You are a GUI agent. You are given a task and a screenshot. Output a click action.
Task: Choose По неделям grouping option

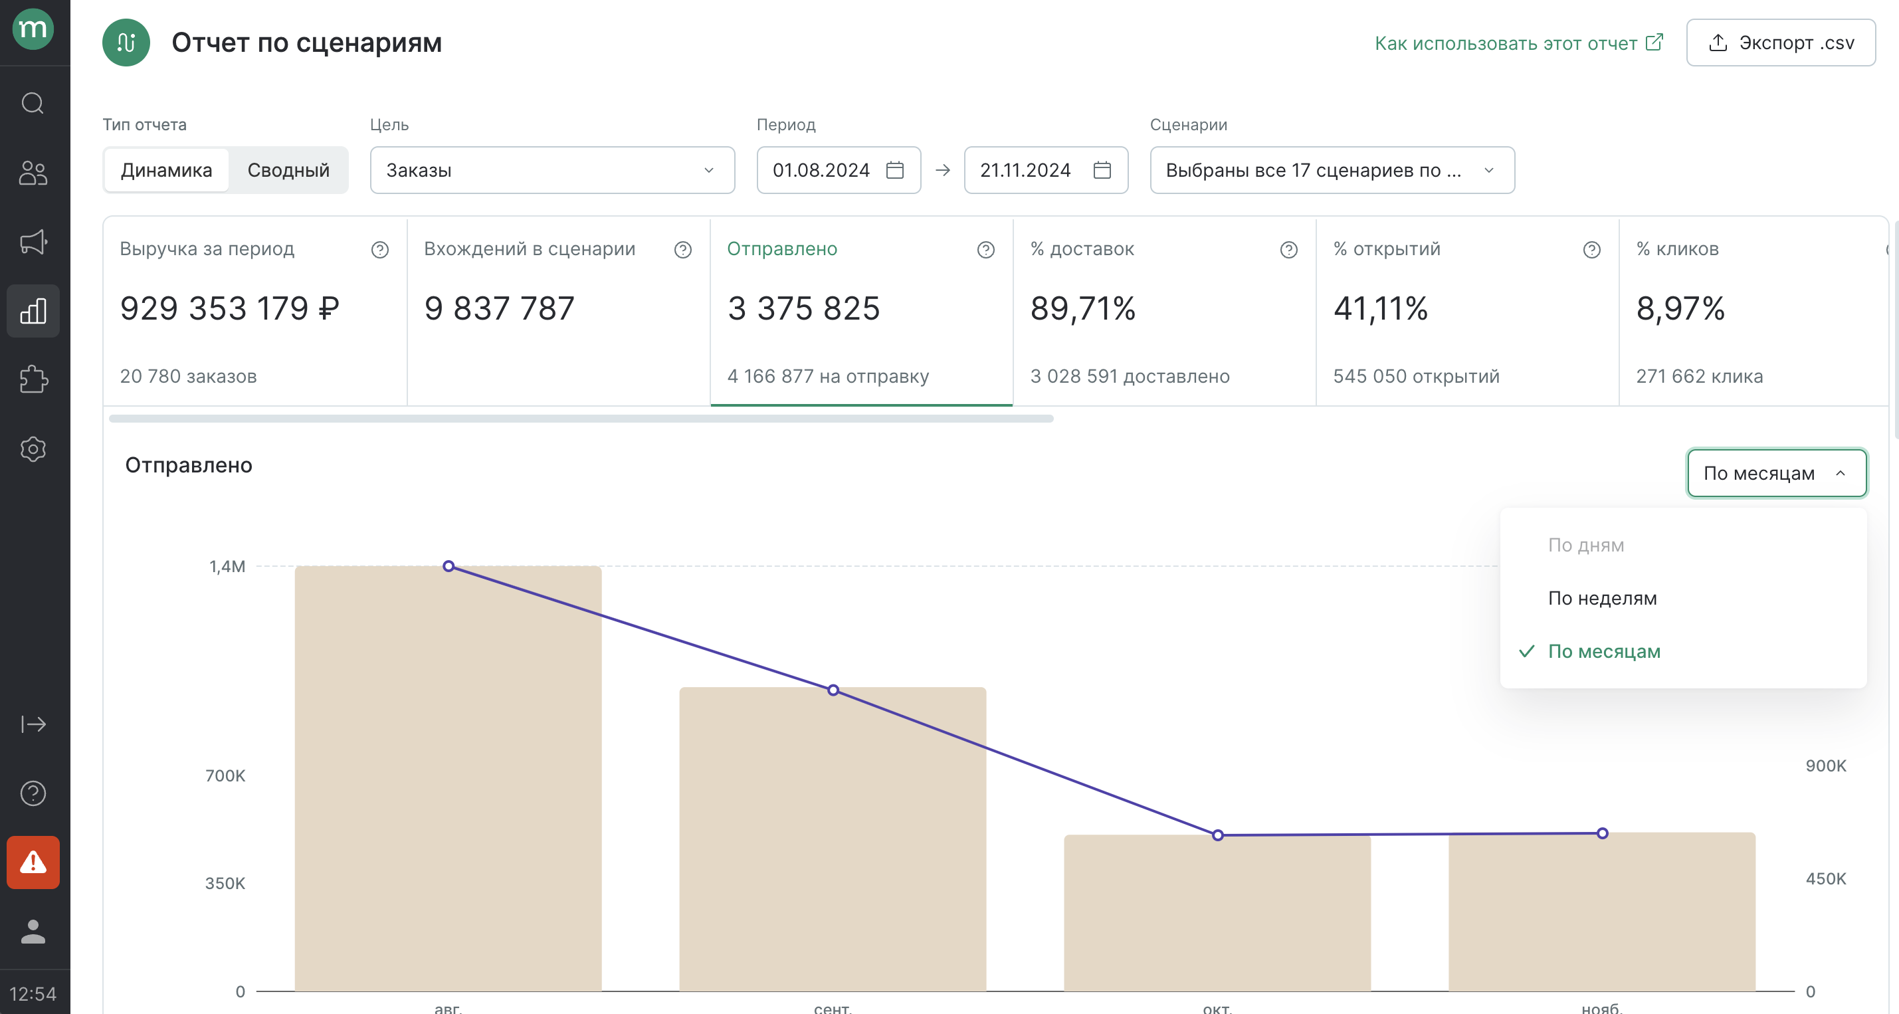pos(1684,598)
